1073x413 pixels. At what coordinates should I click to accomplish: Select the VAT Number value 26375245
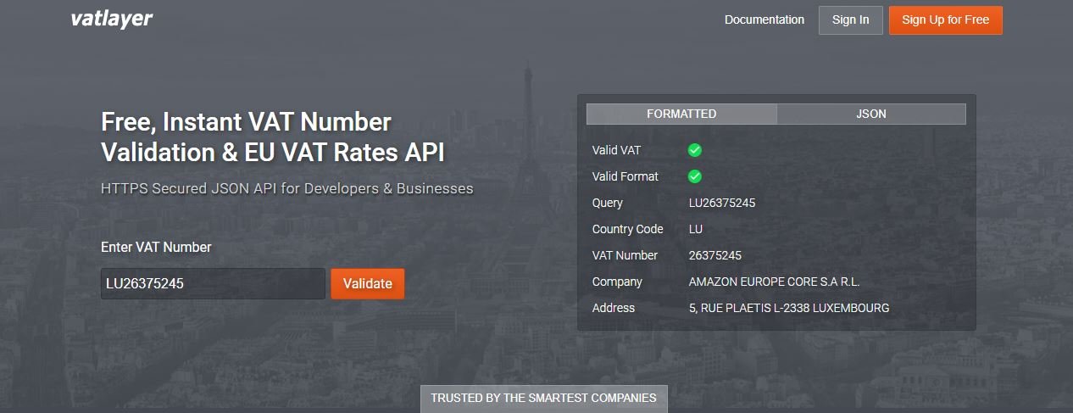tap(715, 255)
